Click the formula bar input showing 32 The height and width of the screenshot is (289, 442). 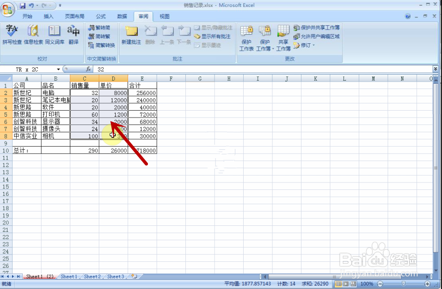pos(264,69)
